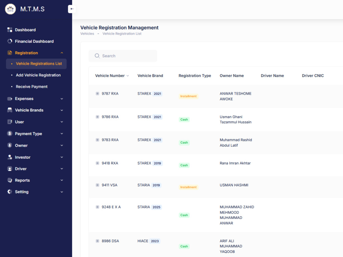The image size is (343, 257).
Task: Click owner name ANWAR TESHOME AWOKE
Action: coord(235,96)
